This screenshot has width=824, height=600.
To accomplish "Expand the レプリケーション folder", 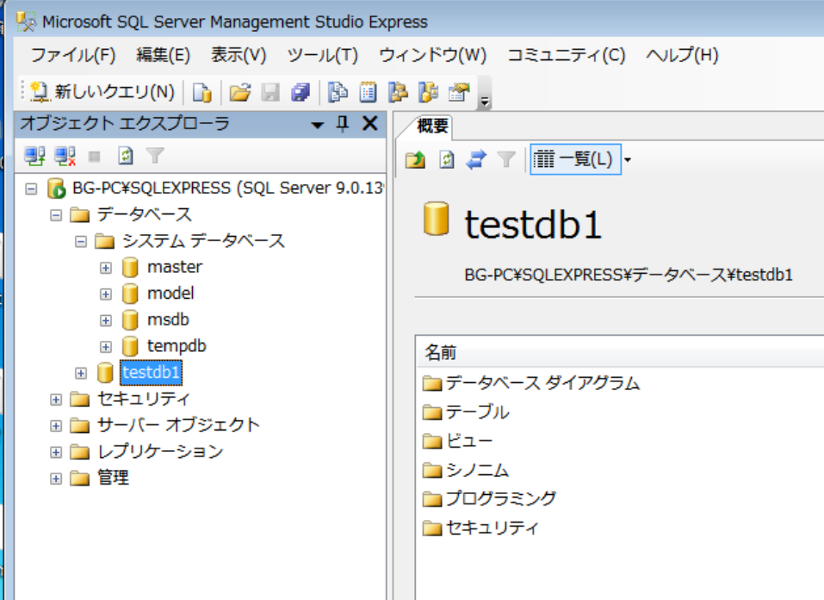I will (56, 452).
